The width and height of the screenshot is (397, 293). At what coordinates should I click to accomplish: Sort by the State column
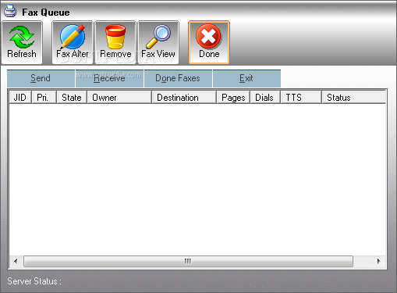(x=72, y=98)
